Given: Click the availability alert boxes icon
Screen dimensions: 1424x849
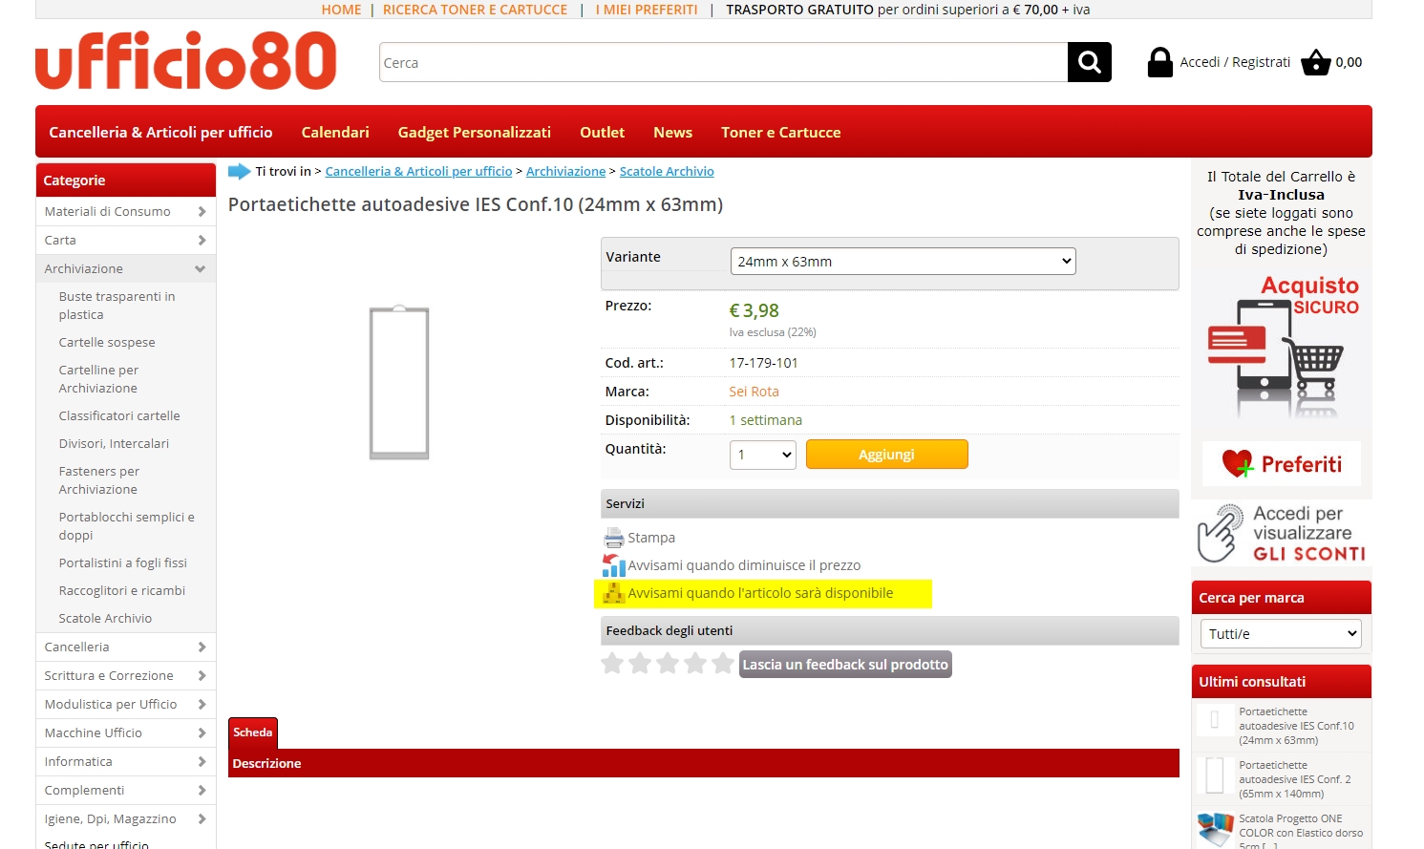Looking at the screenshot, I should [x=613, y=593].
